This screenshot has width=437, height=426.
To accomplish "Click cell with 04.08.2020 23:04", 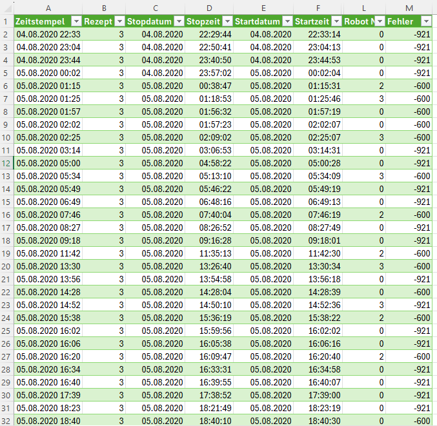I will tap(48, 47).
